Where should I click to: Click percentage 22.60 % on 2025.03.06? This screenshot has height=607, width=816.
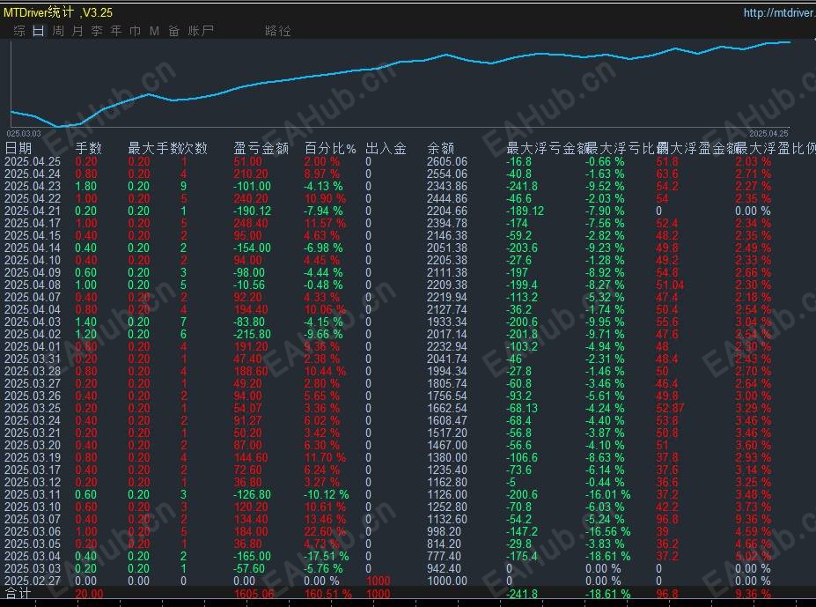pos(325,531)
